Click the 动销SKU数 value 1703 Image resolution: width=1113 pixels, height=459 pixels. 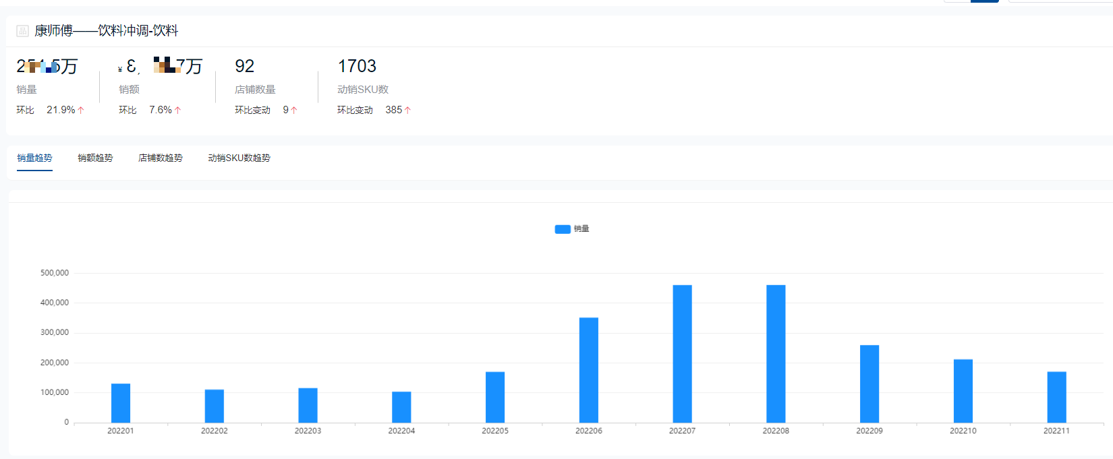[x=357, y=66]
